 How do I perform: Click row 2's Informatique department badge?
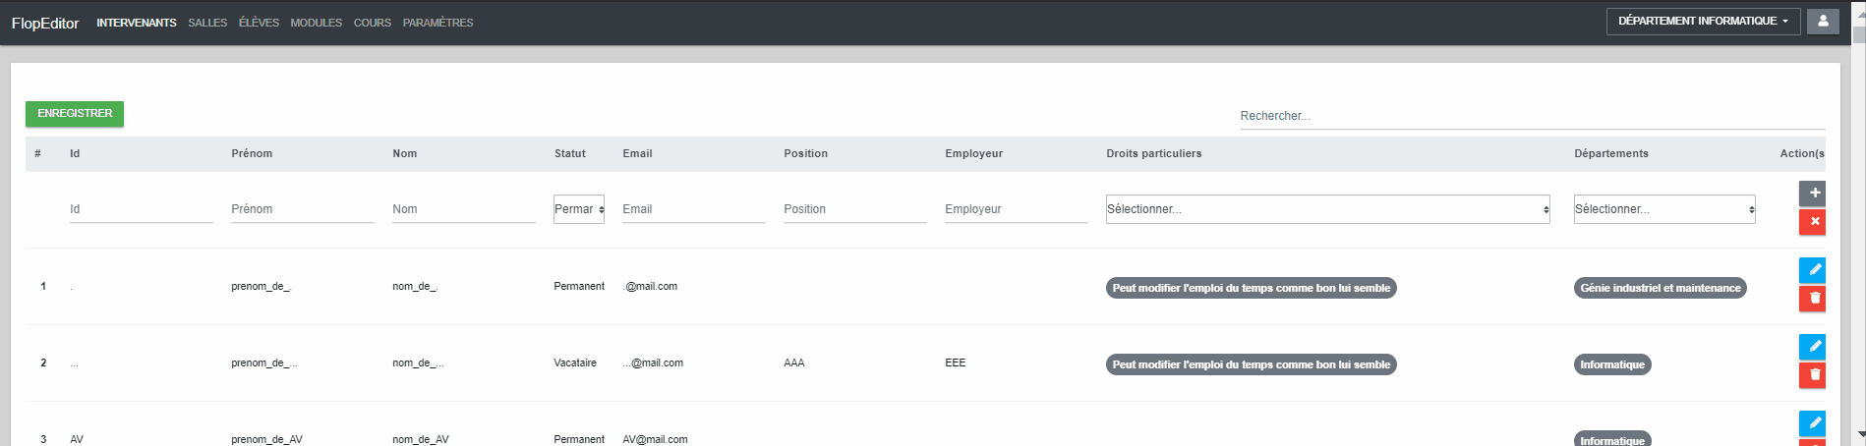[x=1612, y=364]
